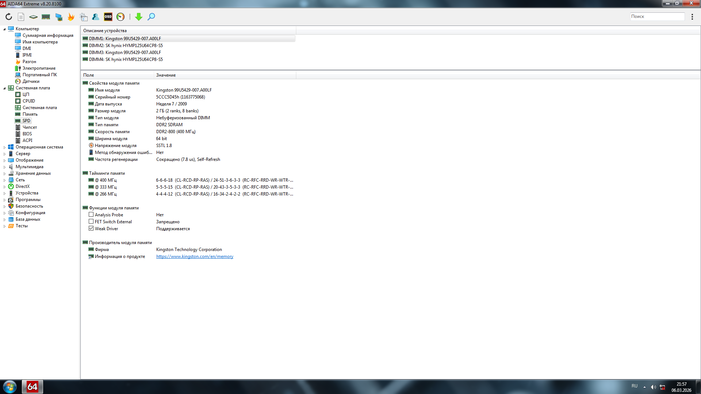Viewport: 701px width, 394px height.
Task: Open the kingston.com memory product link
Action: [195, 256]
